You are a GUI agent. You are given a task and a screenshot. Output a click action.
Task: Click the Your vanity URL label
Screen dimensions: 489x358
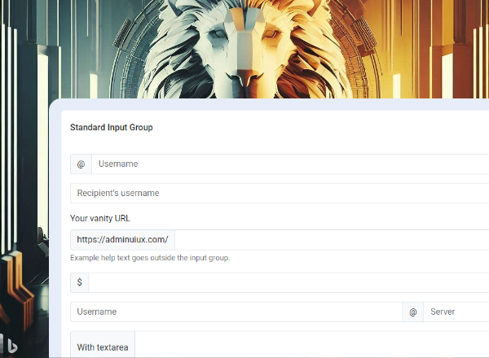pos(100,218)
